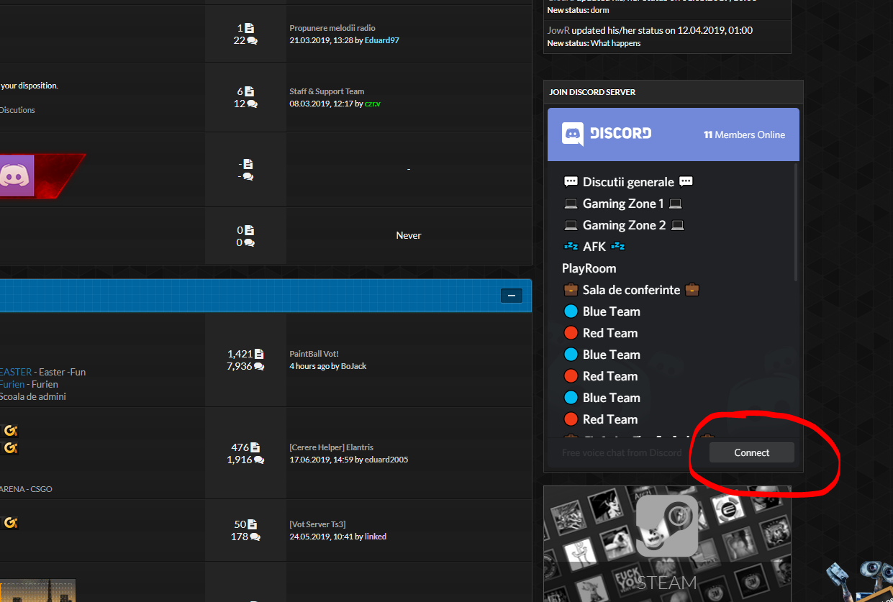Select the "Discutii generale" Discord channel
893x602 pixels.
(627, 182)
